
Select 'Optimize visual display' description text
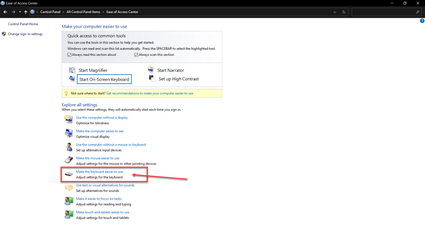point(93,137)
